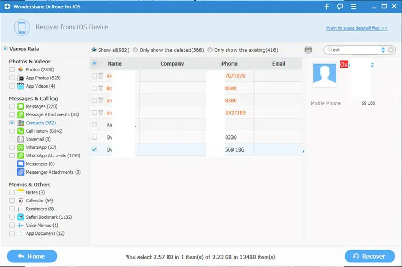The height and width of the screenshot is (267, 402).
Task: Click the Safari Bookmark compass icon
Action: click(20, 217)
